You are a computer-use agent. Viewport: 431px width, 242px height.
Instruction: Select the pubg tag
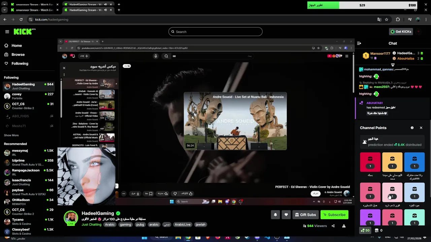pos(140,225)
